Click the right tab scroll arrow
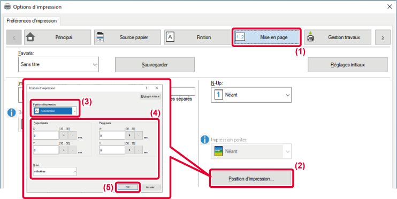This screenshot has width=397, height=199. coord(383,37)
